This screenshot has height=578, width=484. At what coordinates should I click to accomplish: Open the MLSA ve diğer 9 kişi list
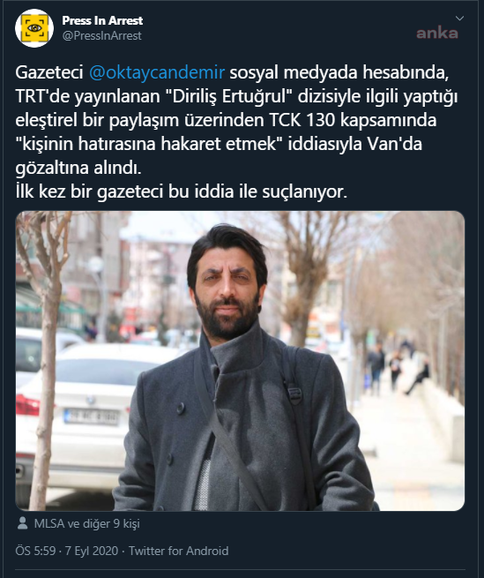[86, 523]
